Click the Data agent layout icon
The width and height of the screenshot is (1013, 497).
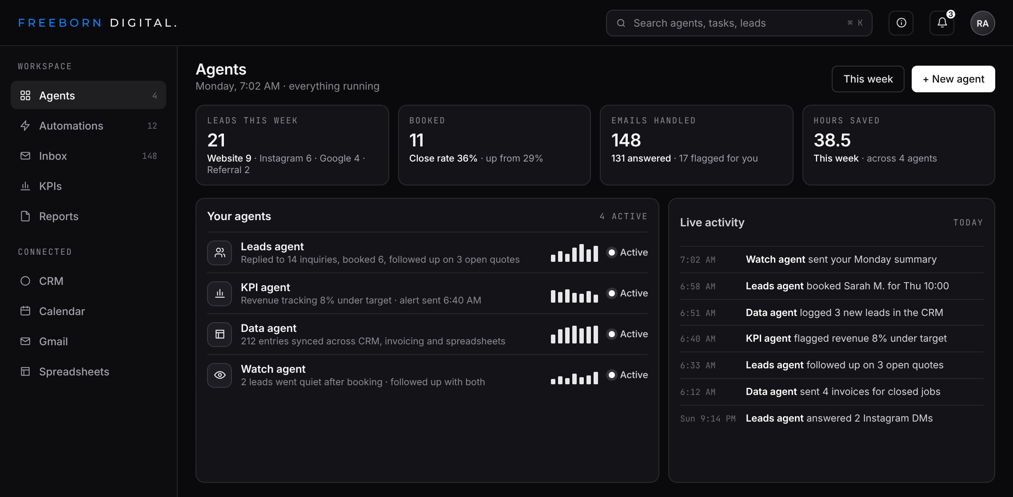pyautogui.click(x=219, y=335)
